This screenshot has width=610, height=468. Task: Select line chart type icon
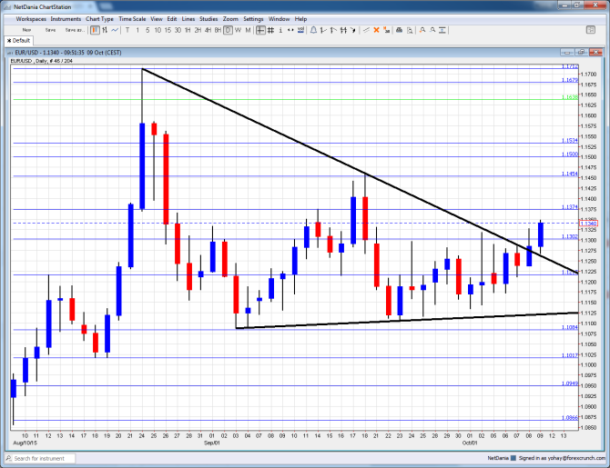click(115, 30)
